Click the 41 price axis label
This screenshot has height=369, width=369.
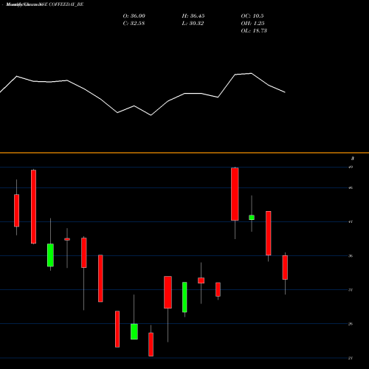[351, 221]
